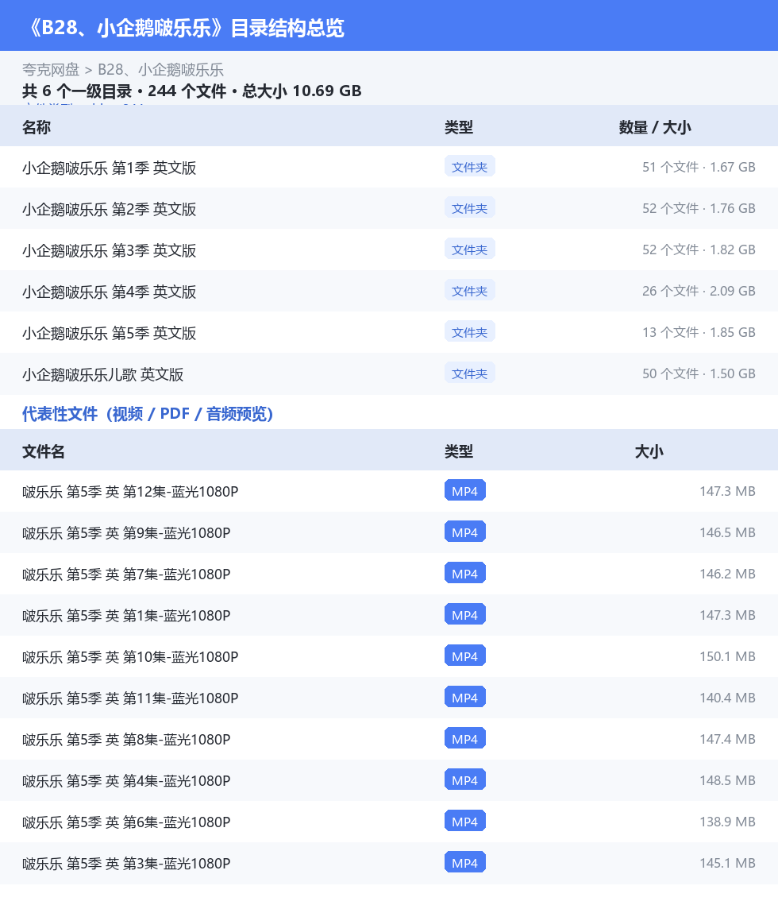778x909 pixels.
Task: Select file 啵乐乐 第5季 英 第9集-蓝光1080P
Action: tap(126, 532)
